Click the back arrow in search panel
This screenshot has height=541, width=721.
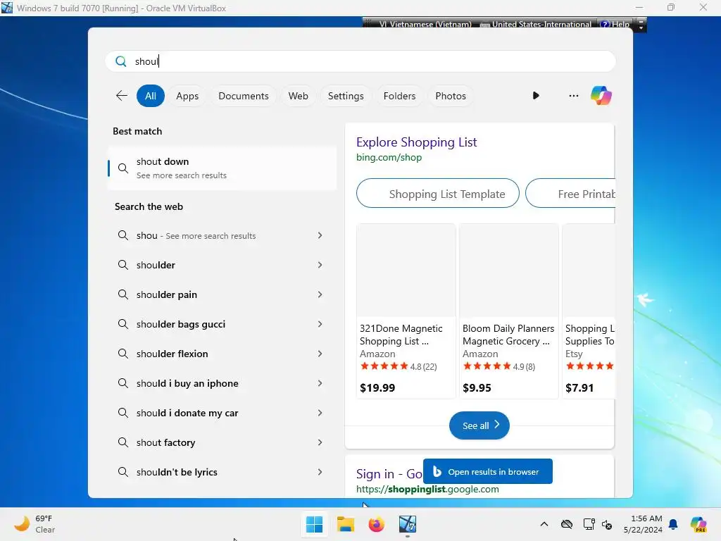tap(121, 96)
